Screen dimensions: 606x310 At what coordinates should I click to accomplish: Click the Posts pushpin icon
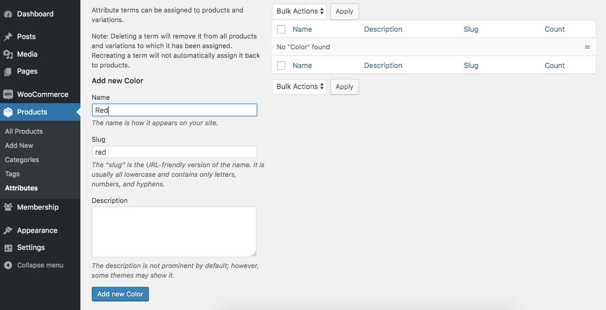8,37
